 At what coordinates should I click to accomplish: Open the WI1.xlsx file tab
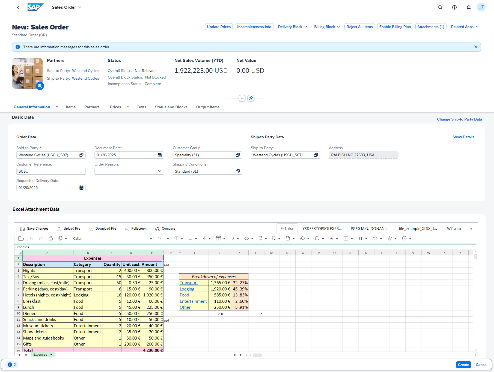pos(454,229)
